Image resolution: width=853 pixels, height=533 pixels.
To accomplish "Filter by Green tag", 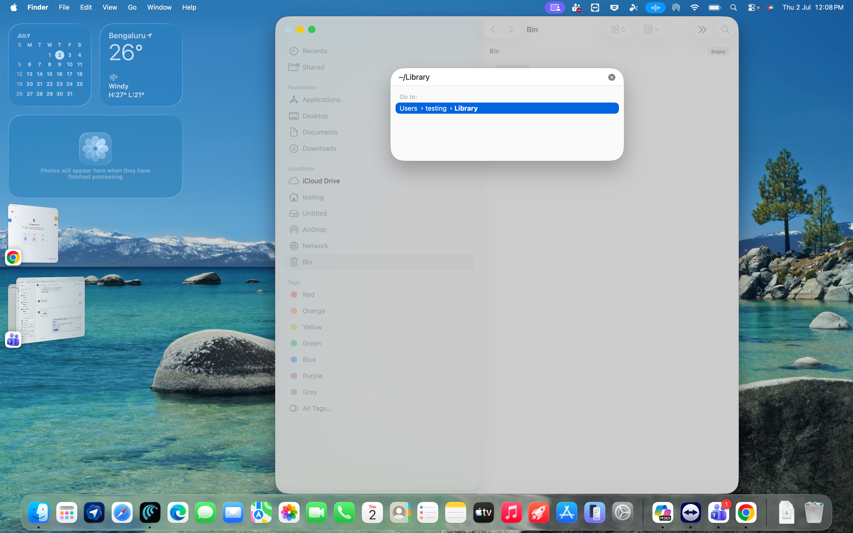I will click(x=379, y=343).
